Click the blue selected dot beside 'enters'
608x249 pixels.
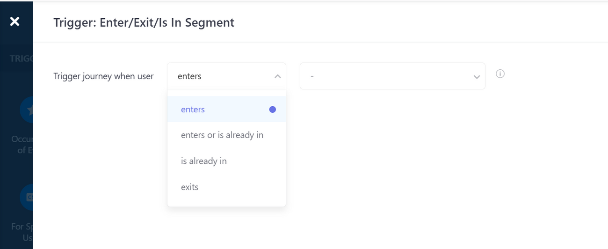tap(272, 110)
